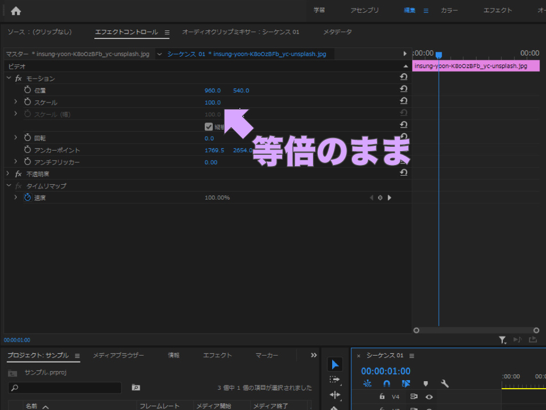
Task: Switch to the メタデータ tab
Action: [337, 32]
